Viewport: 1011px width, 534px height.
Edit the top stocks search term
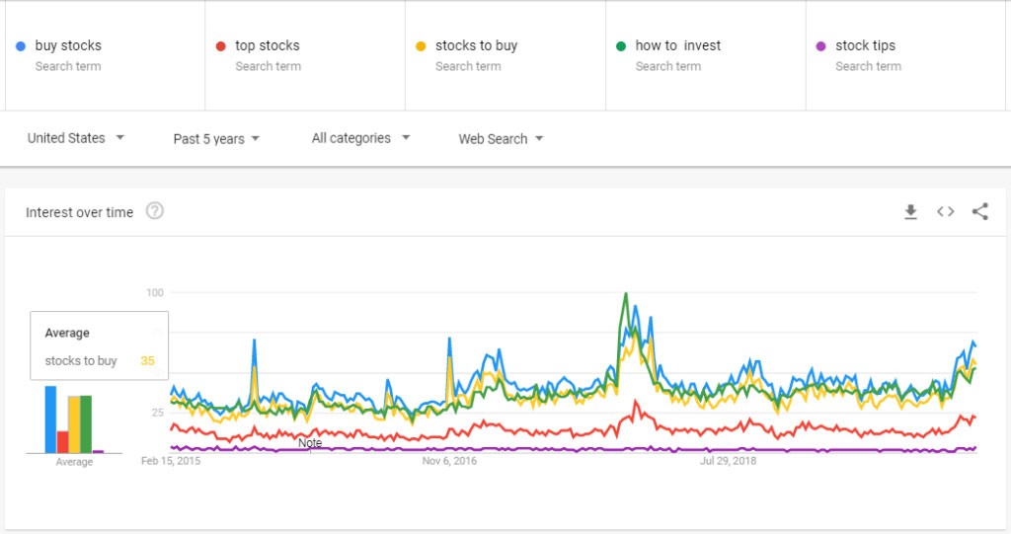tap(268, 45)
